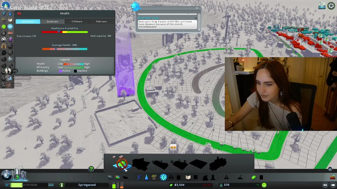The width and height of the screenshot is (337, 189).
Task: Click the RCI zoning demand bars
Action: [x=118, y=185]
